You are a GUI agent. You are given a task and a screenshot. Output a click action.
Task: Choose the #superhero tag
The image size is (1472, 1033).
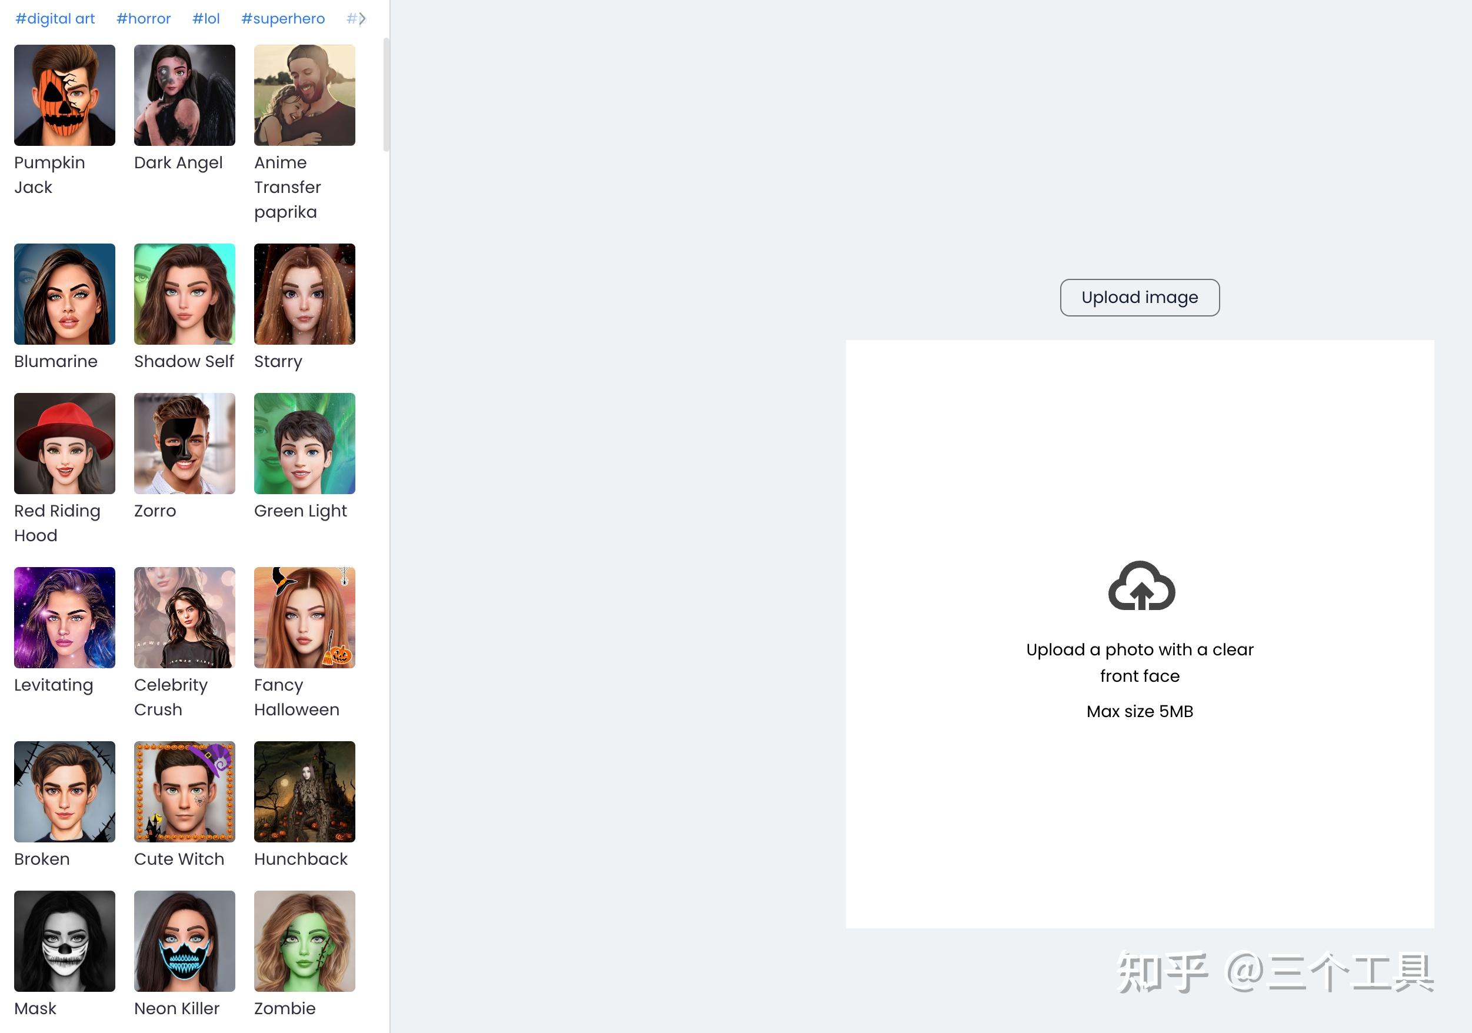pyautogui.click(x=283, y=19)
